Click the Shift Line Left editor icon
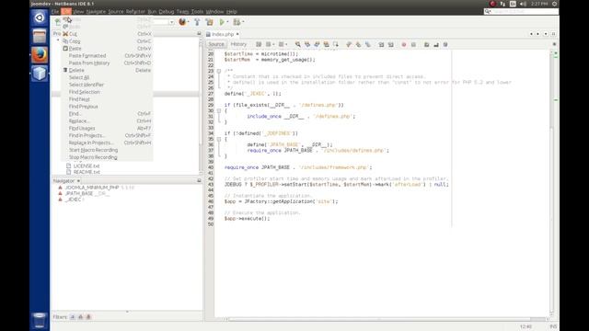Image resolution: width=589 pixels, height=331 pixels. [381, 44]
